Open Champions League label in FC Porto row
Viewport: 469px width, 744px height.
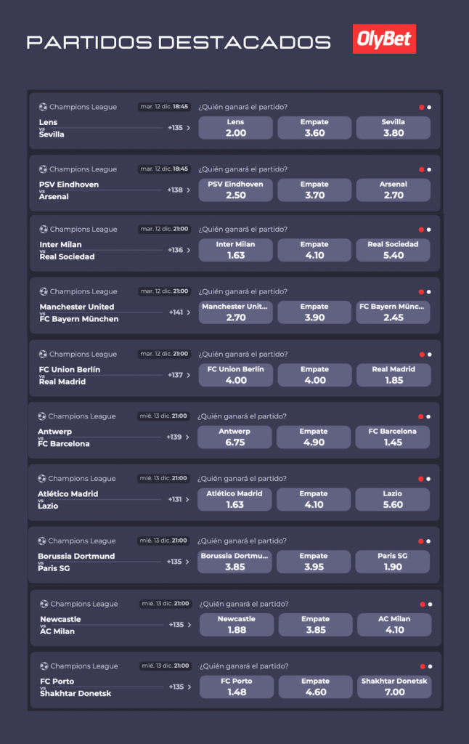tap(83, 666)
